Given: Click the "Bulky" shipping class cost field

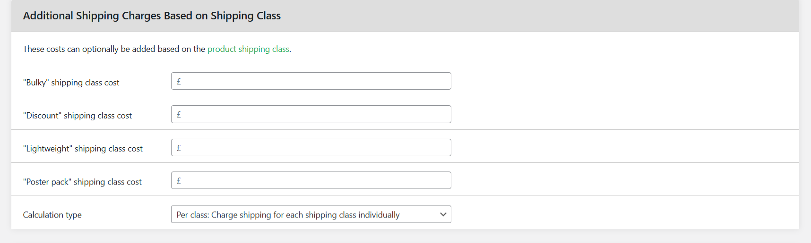Looking at the screenshot, I should tap(311, 81).
